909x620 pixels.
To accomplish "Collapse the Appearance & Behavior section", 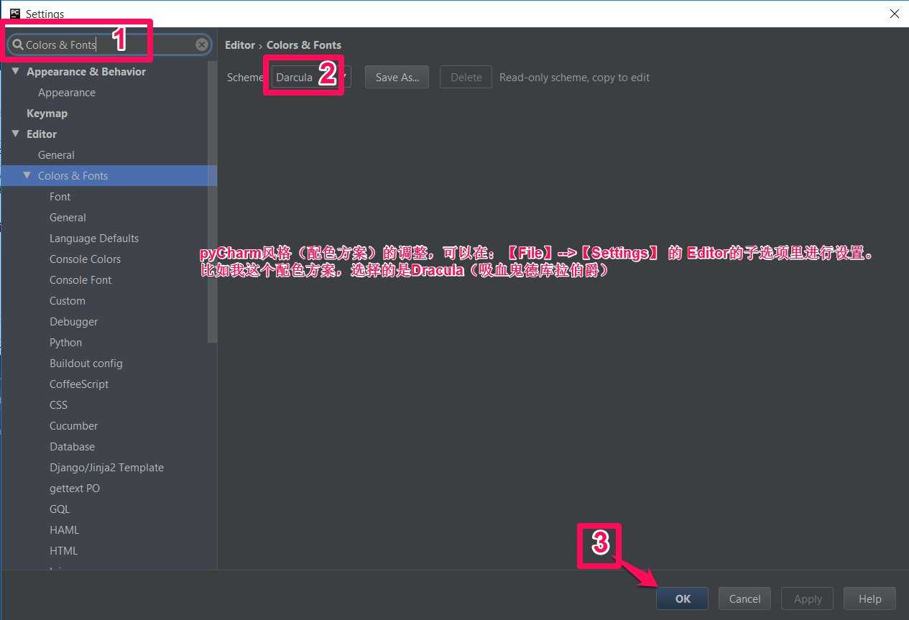I will pyautogui.click(x=16, y=72).
